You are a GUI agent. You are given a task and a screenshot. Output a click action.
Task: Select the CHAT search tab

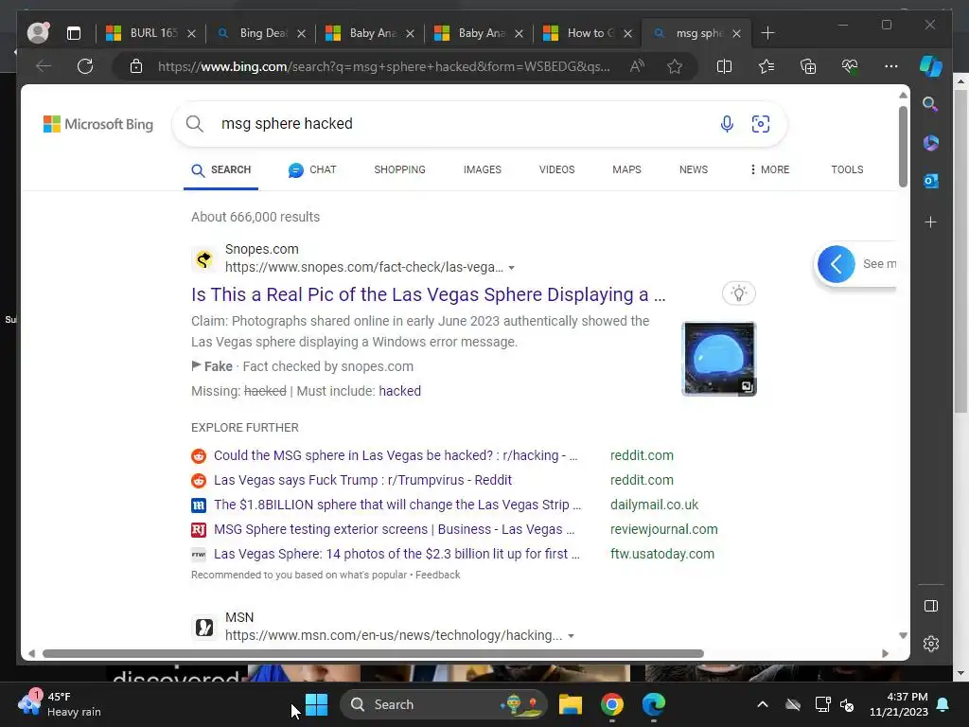click(312, 170)
